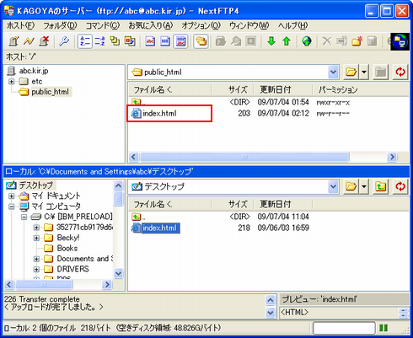Click the green download arrow icon
This screenshot has width=413, height=338.
pos(271,41)
